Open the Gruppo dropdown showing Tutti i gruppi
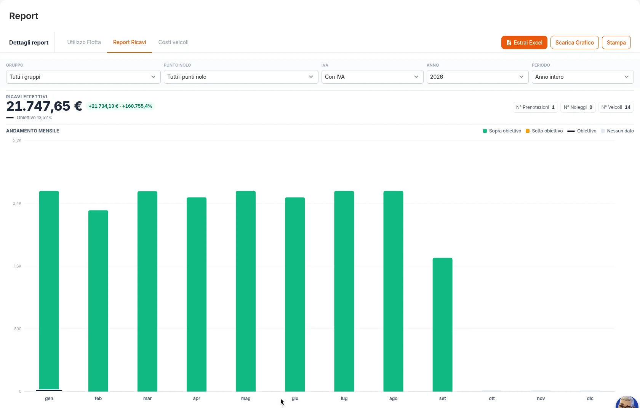Image resolution: width=640 pixels, height=408 pixels. tap(83, 77)
